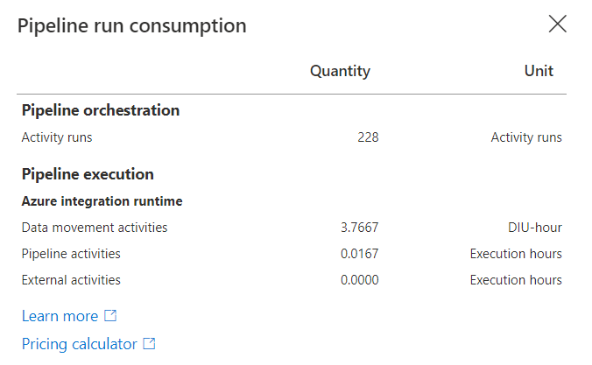This screenshot has width=592, height=365.
Task: Close the Pipeline run consumption dialog
Action: coord(557,25)
